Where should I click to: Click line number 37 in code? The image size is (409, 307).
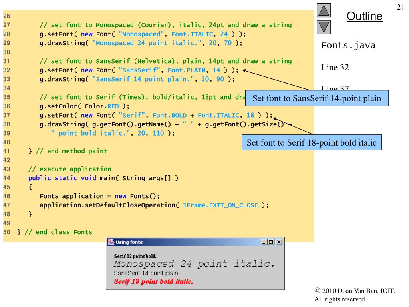tap(6, 115)
